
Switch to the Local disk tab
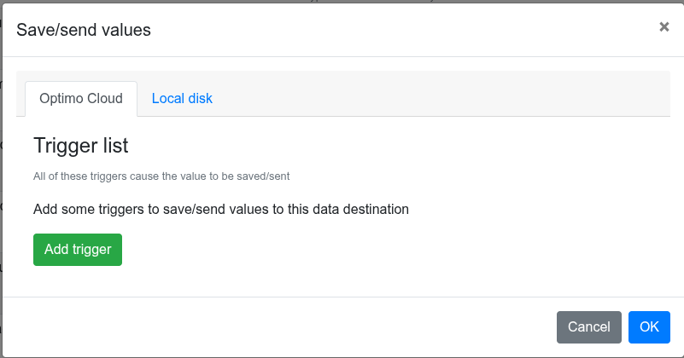coord(182,98)
